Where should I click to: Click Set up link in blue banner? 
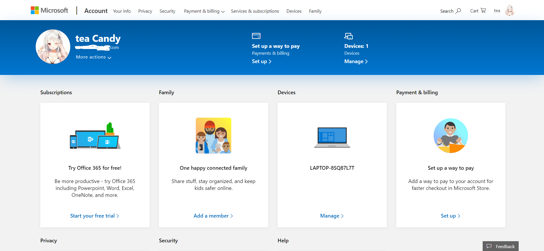pos(261,61)
